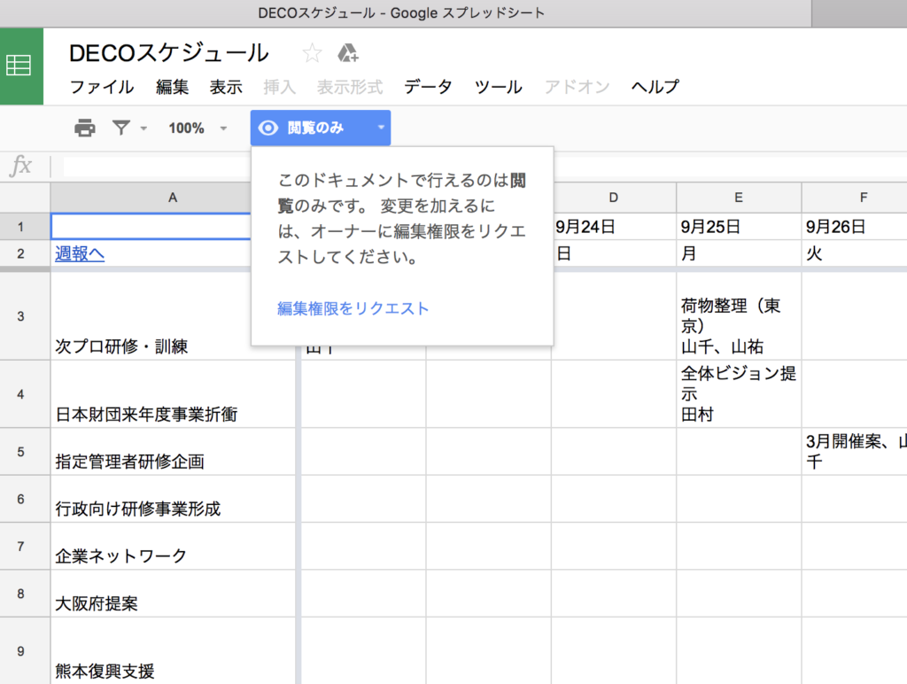Click the eye icon in 閲覧のみ button

click(x=267, y=128)
